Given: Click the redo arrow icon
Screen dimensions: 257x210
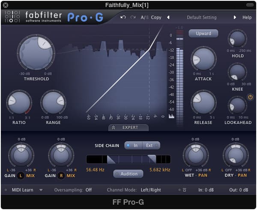Looking at the screenshot, I should coord(133,18).
